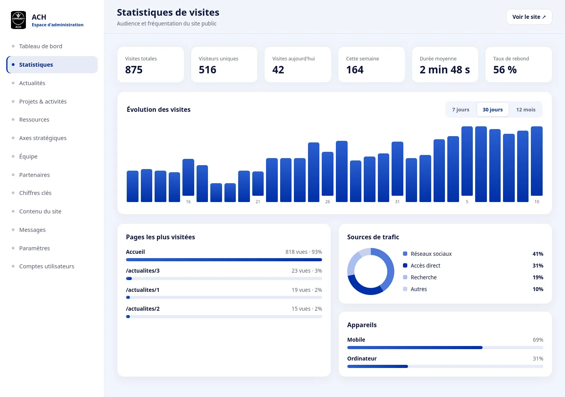
Task: Click the "23 vues · 3%" value
Action: click(307, 271)
